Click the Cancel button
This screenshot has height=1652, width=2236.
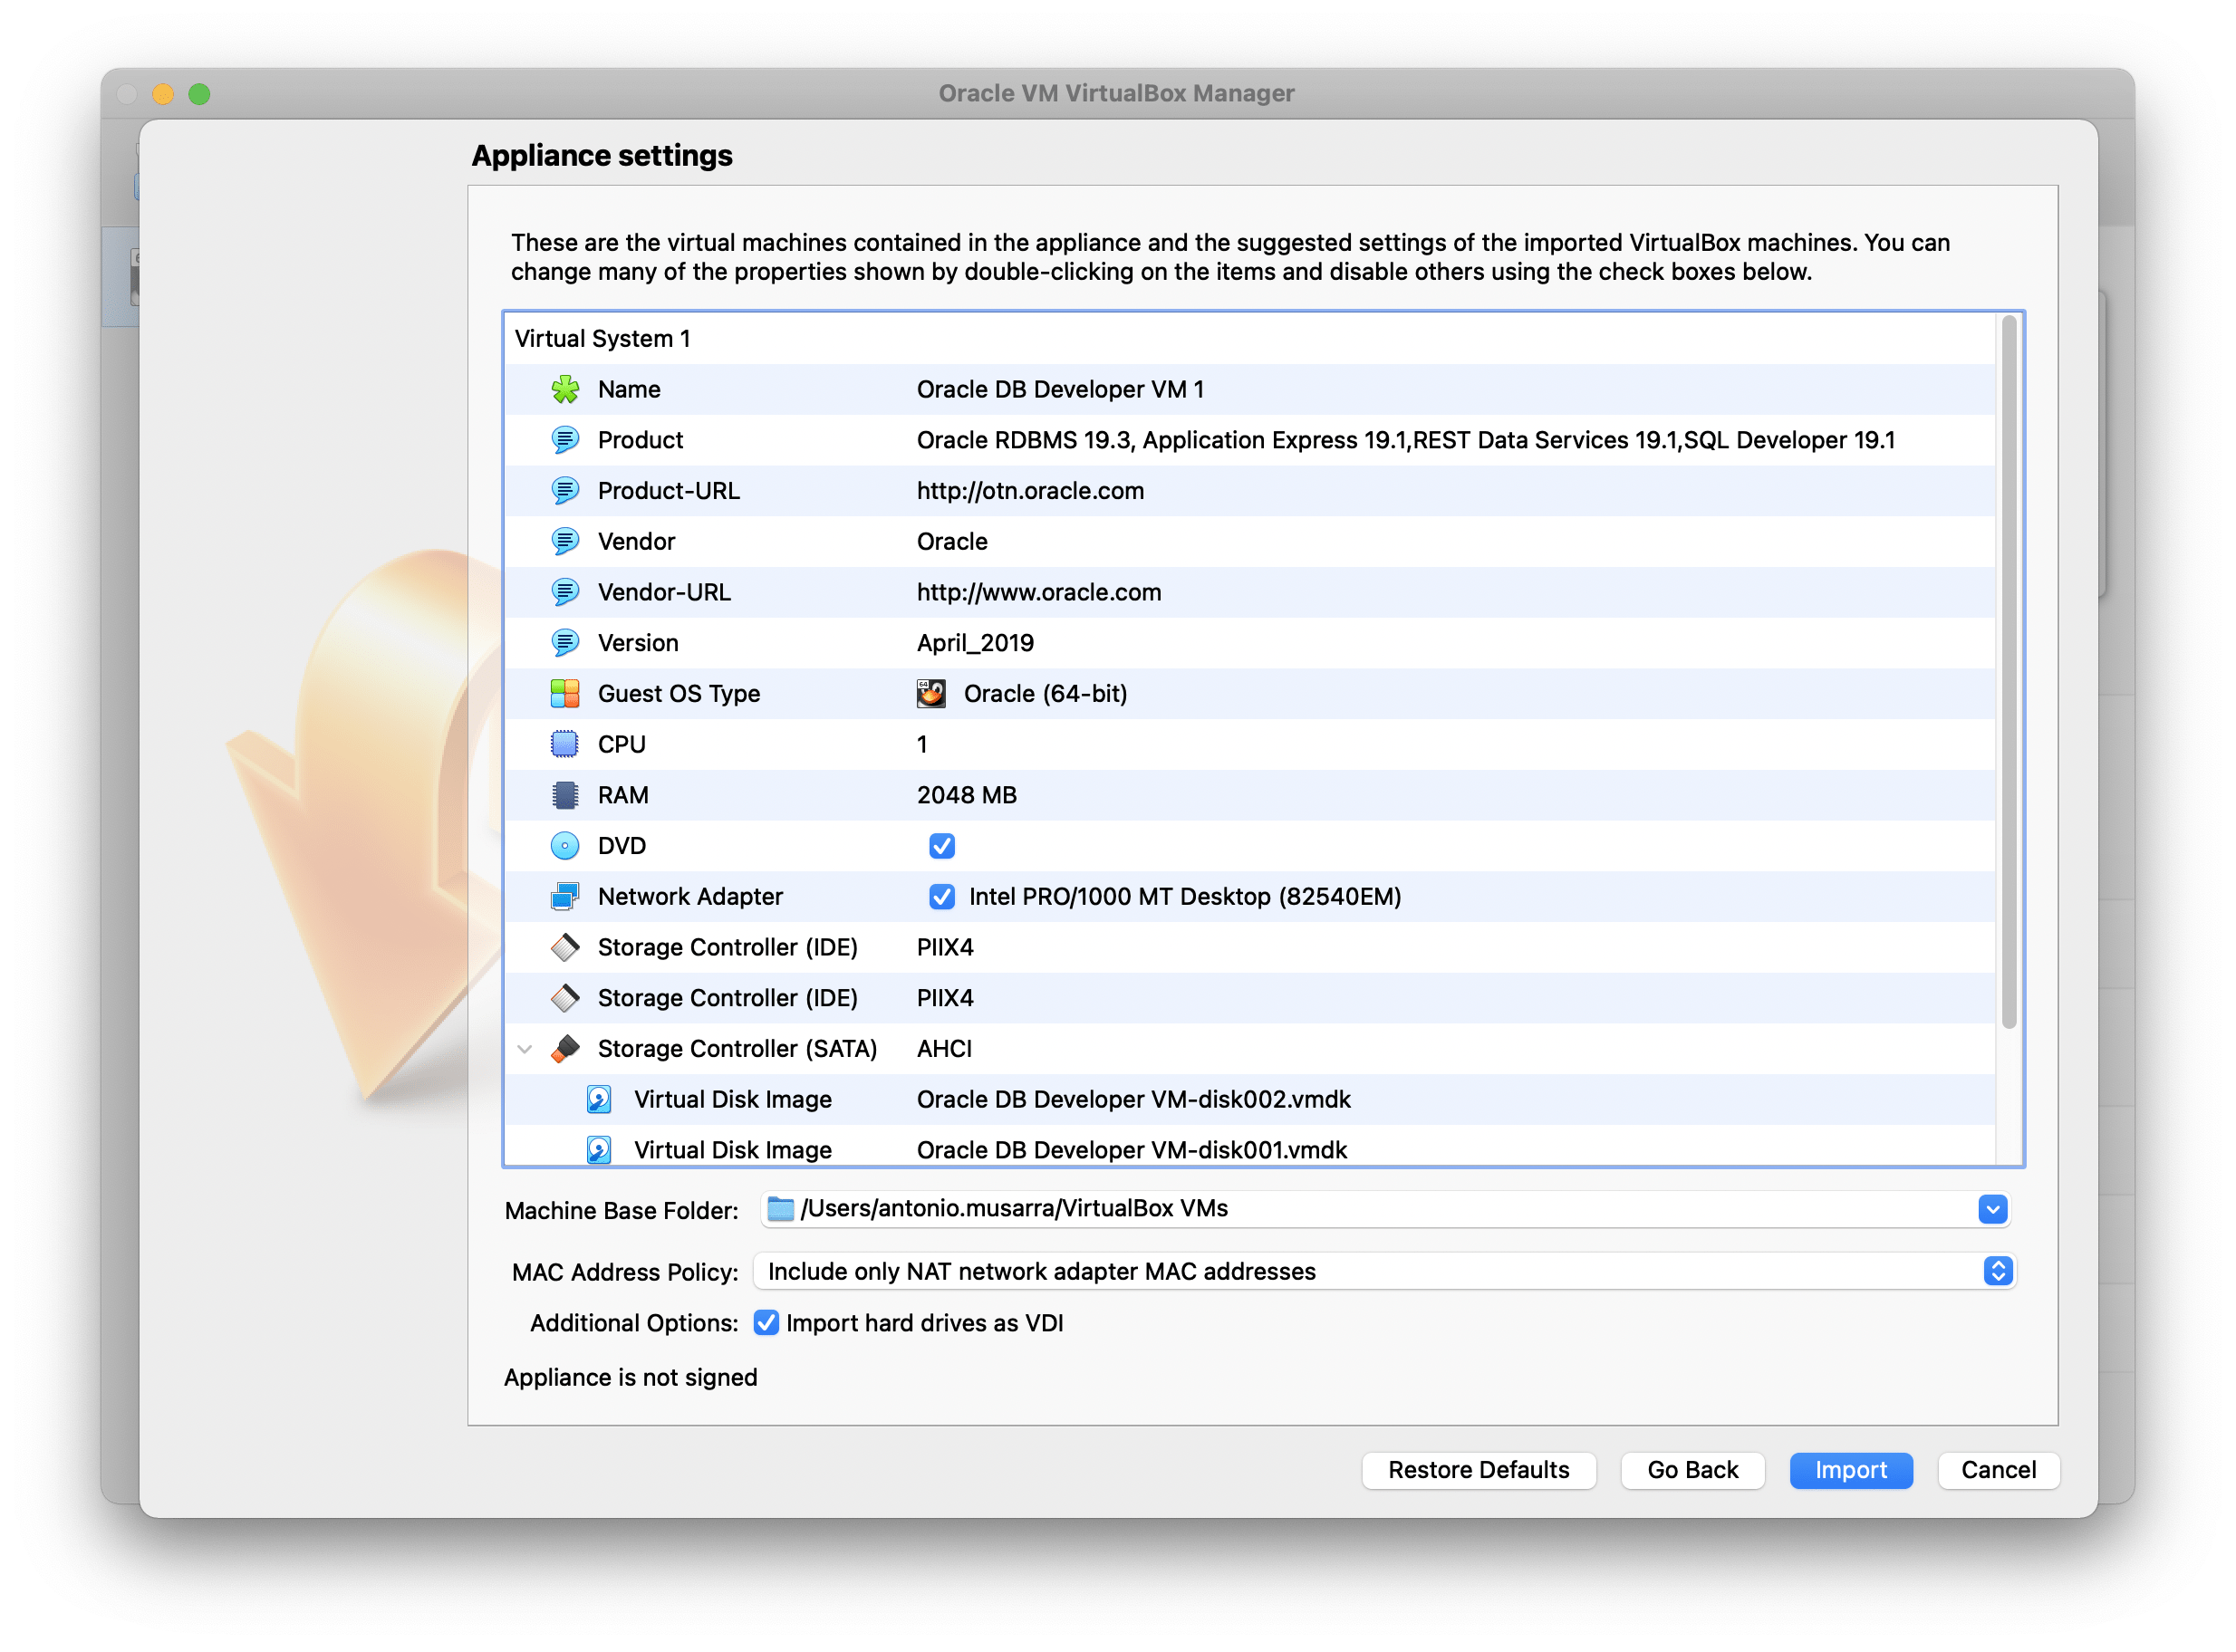[1998, 1470]
